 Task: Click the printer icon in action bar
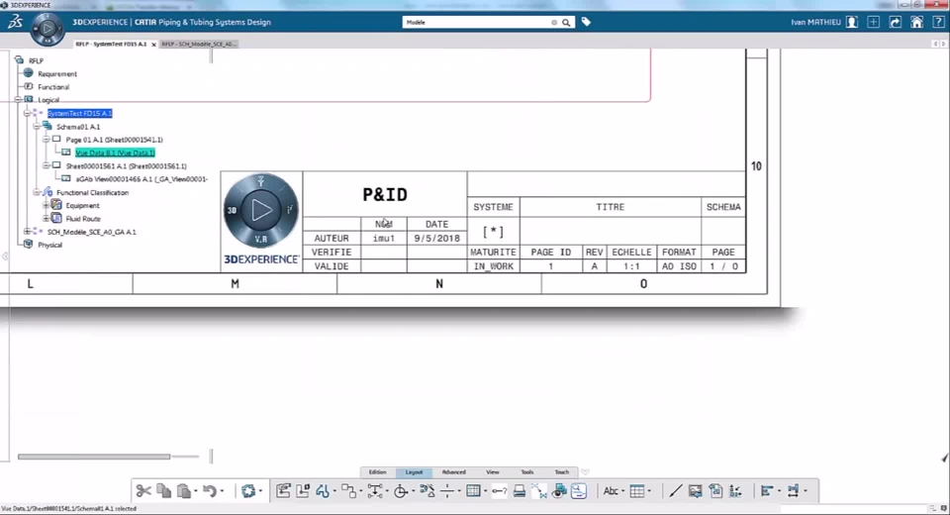coord(520,491)
